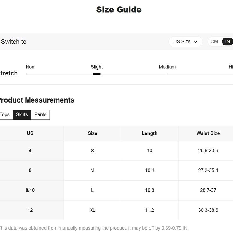This screenshot has width=233, height=233.
Task: Click the US Size chevron arrow
Action: [195, 42]
